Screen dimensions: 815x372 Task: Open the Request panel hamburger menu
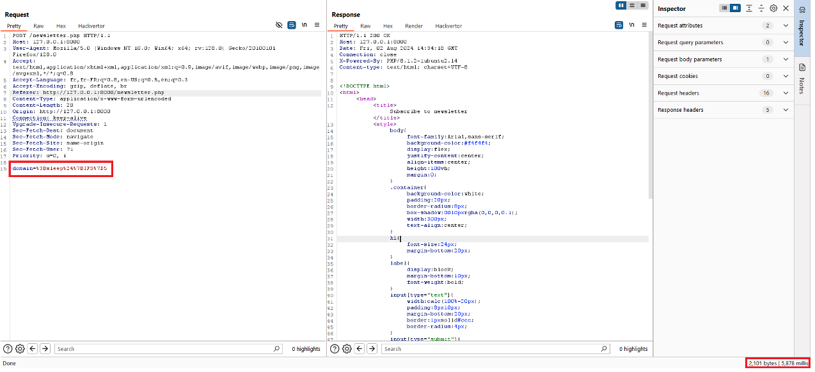[x=317, y=25]
